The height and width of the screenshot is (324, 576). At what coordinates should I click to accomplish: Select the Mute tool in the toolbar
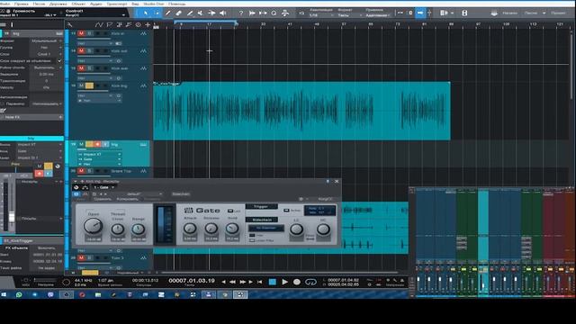pos(201,13)
